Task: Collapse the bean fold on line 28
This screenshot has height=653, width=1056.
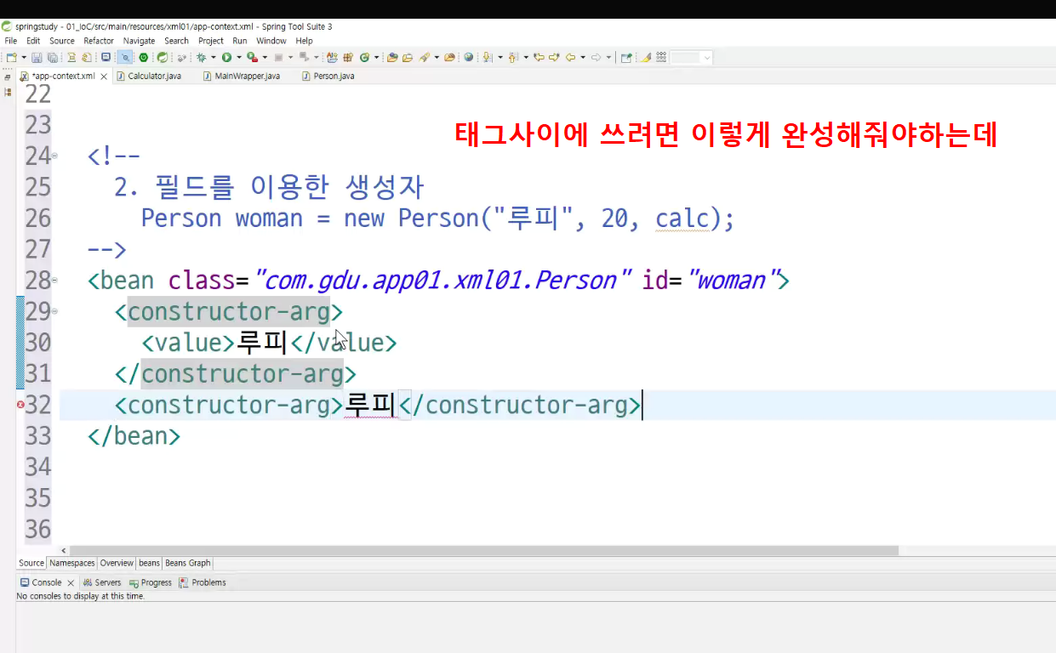Action: [x=55, y=280]
